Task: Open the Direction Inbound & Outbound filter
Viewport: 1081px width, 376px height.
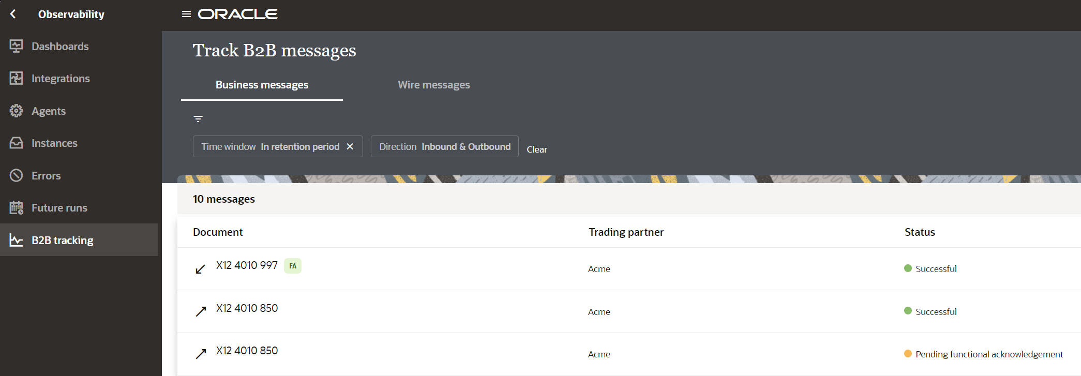Action: click(x=444, y=146)
